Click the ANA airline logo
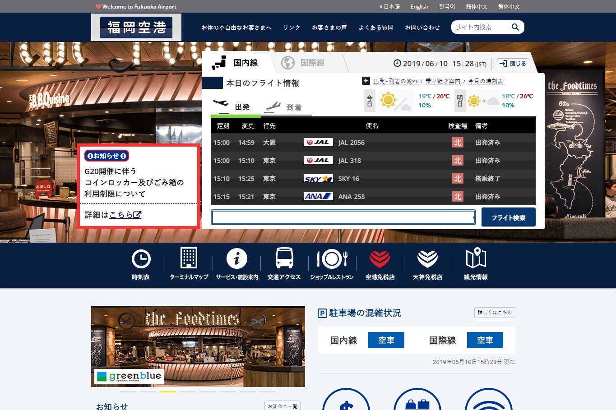 point(318,196)
